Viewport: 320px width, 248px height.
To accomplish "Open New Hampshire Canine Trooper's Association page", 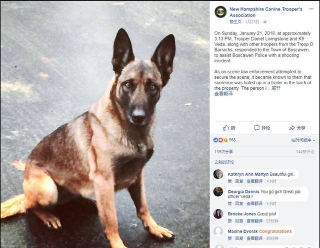I will coord(265,12).
